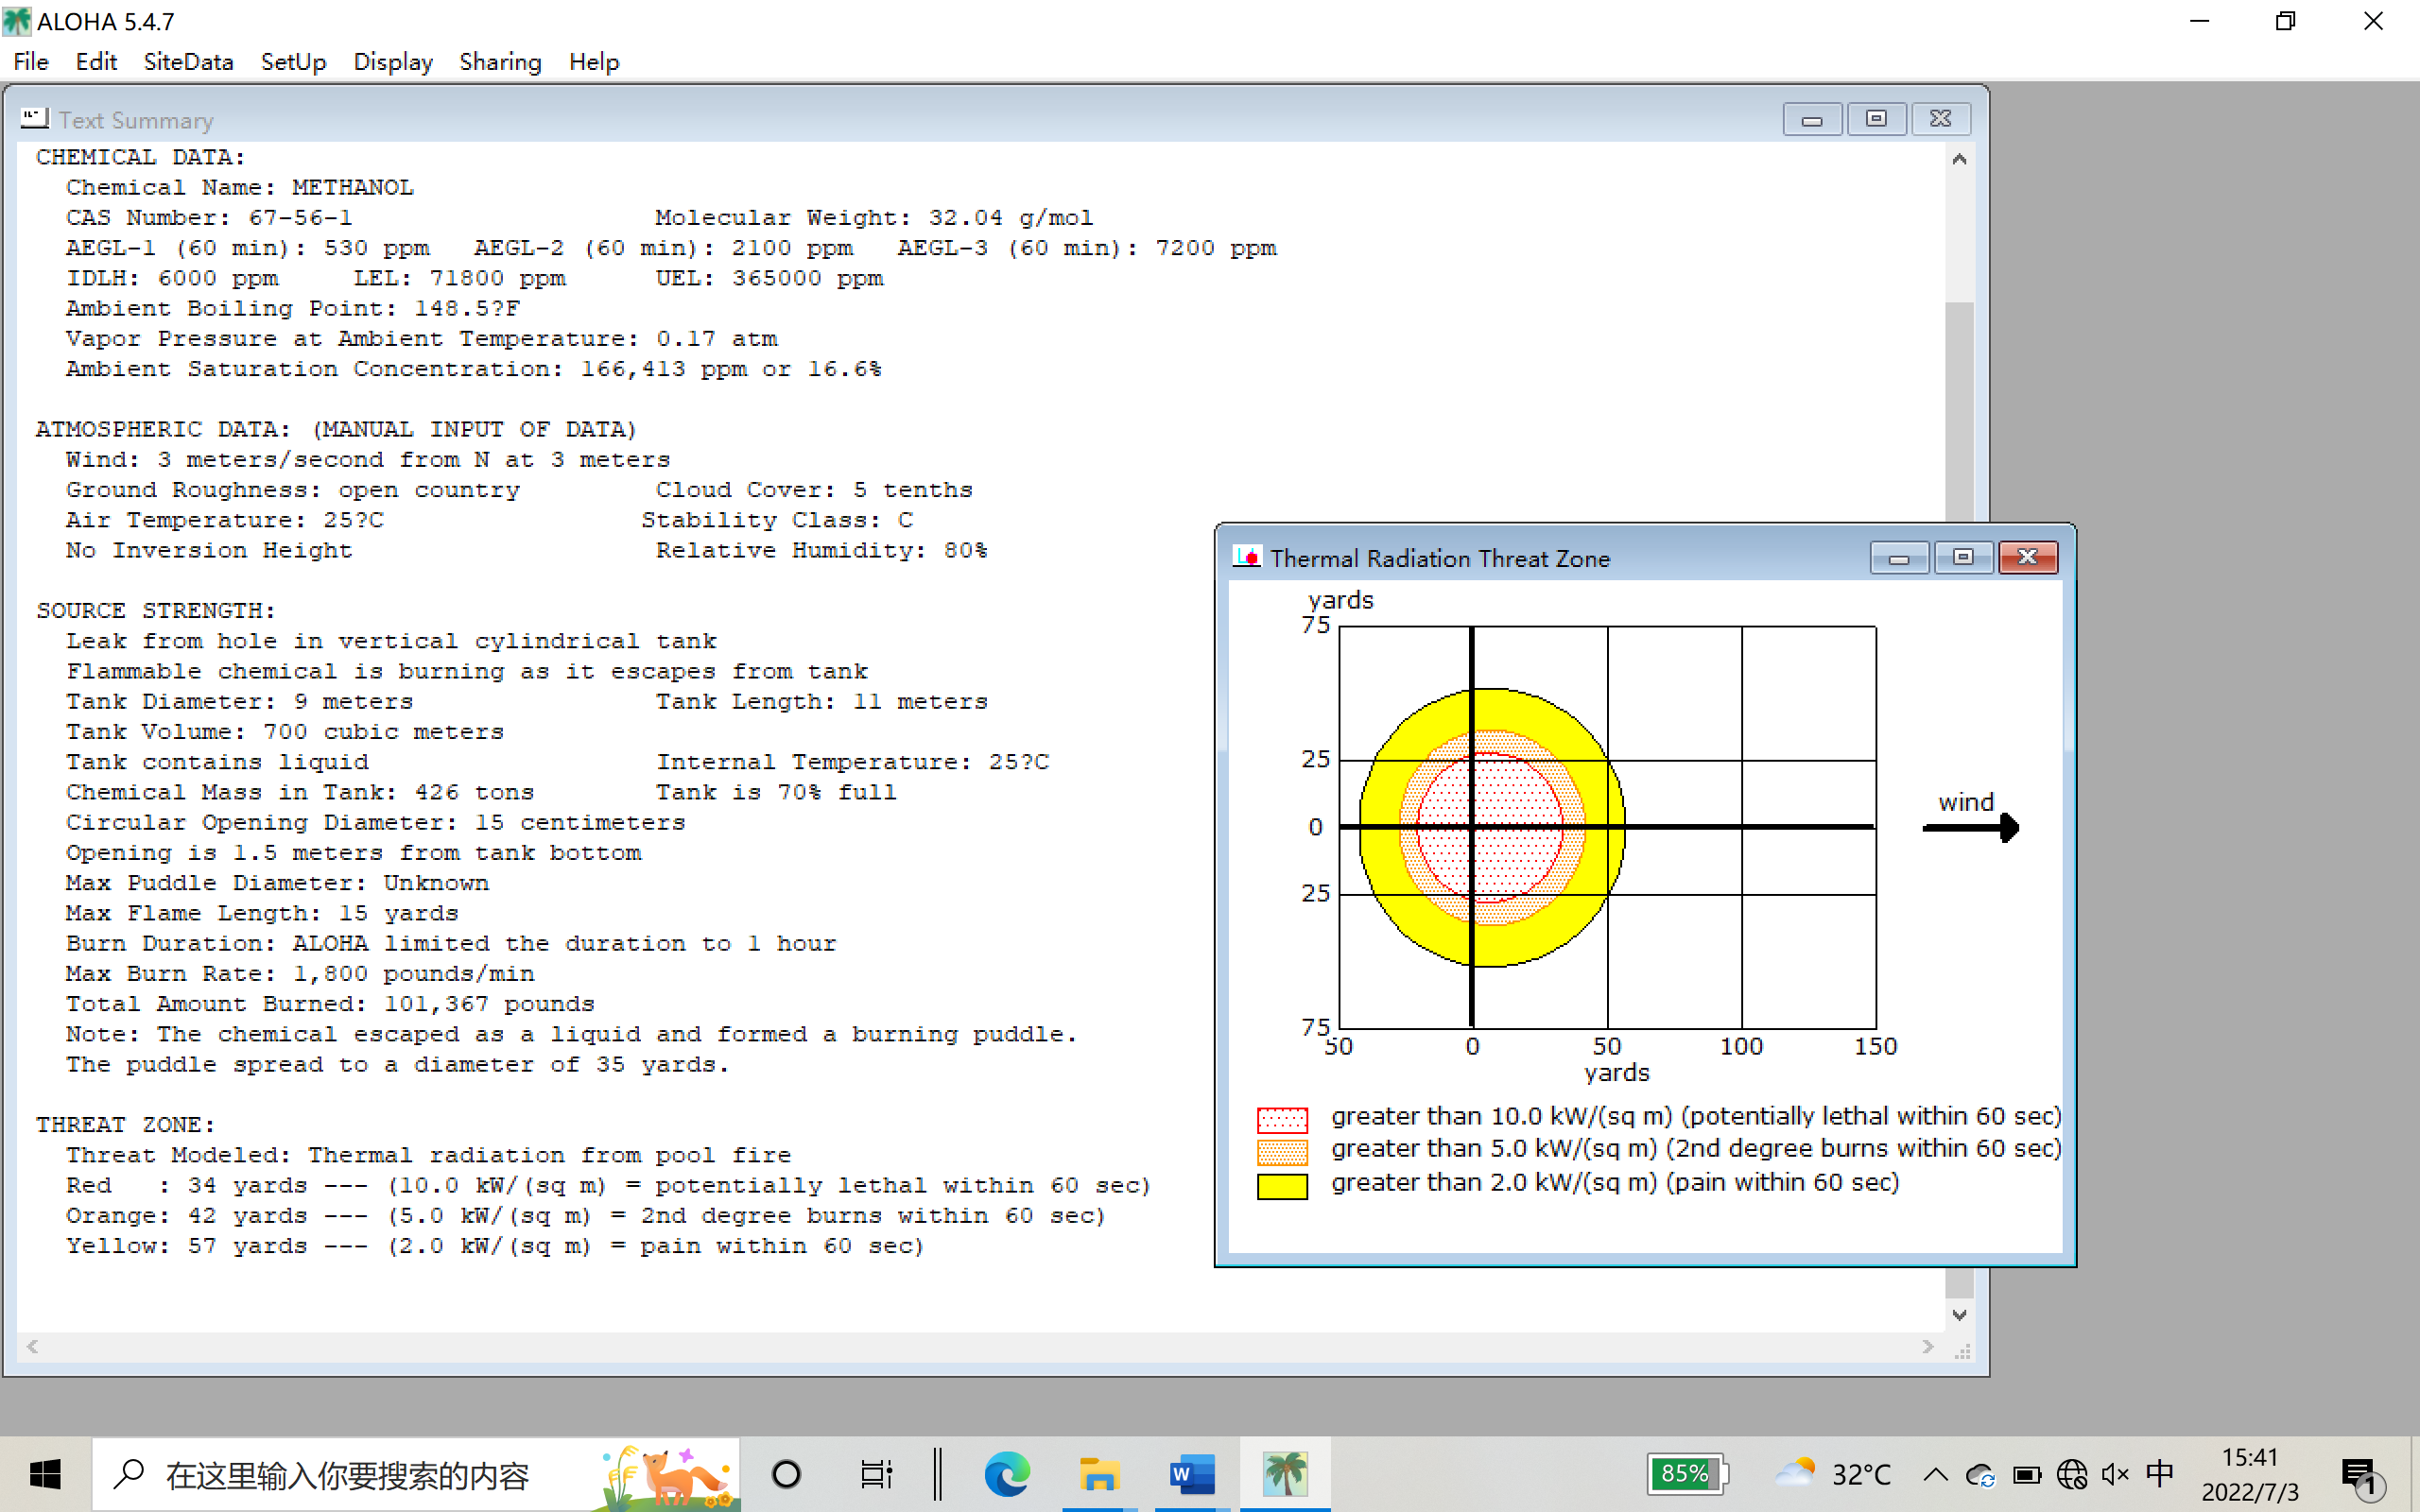Screen dimensions: 2420x1512
Task: Open the Display menu
Action: (x=392, y=62)
